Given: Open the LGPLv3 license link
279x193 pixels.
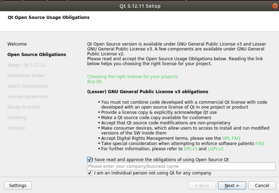Looking at the screenshot, I should coord(216,149).
